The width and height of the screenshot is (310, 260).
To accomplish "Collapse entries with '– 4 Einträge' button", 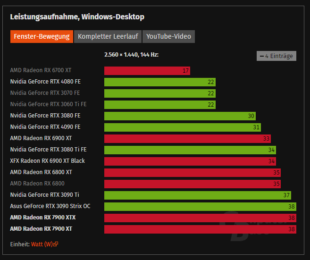I will click(276, 56).
